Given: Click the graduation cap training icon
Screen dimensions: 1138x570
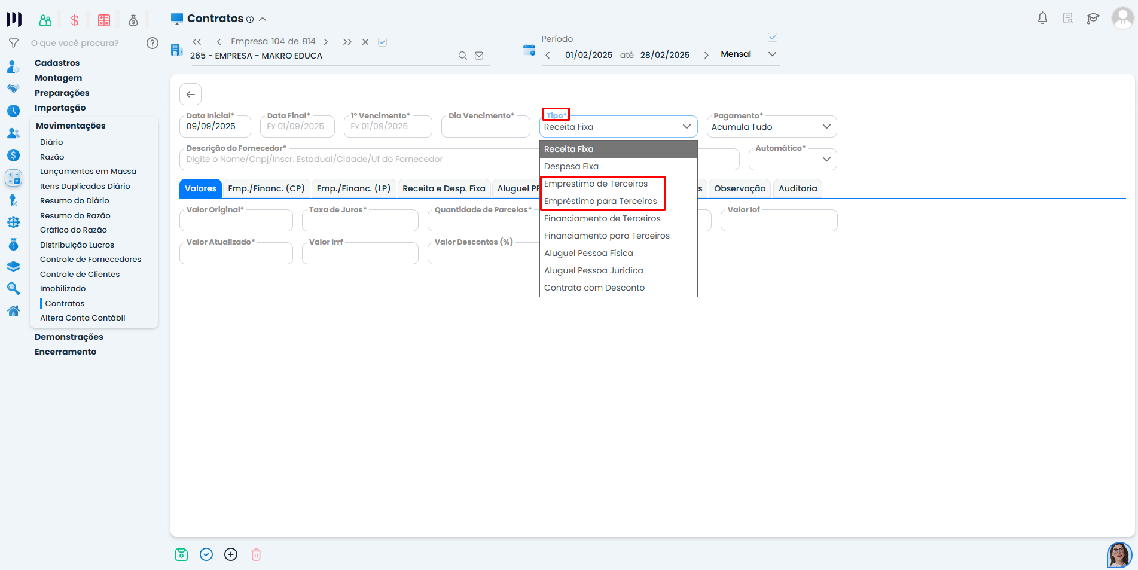Looking at the screenshot, I should pos(1093,19).
